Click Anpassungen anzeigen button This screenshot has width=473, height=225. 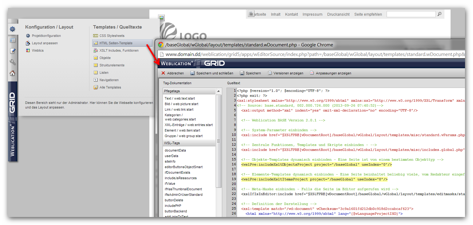point(330,73)
